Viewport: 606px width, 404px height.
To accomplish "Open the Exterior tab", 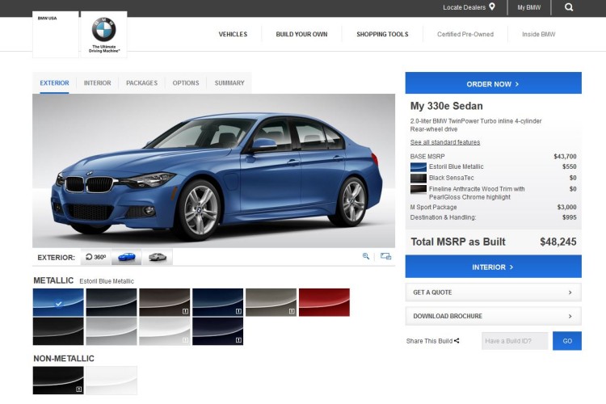I will click(x=54, y=82).
